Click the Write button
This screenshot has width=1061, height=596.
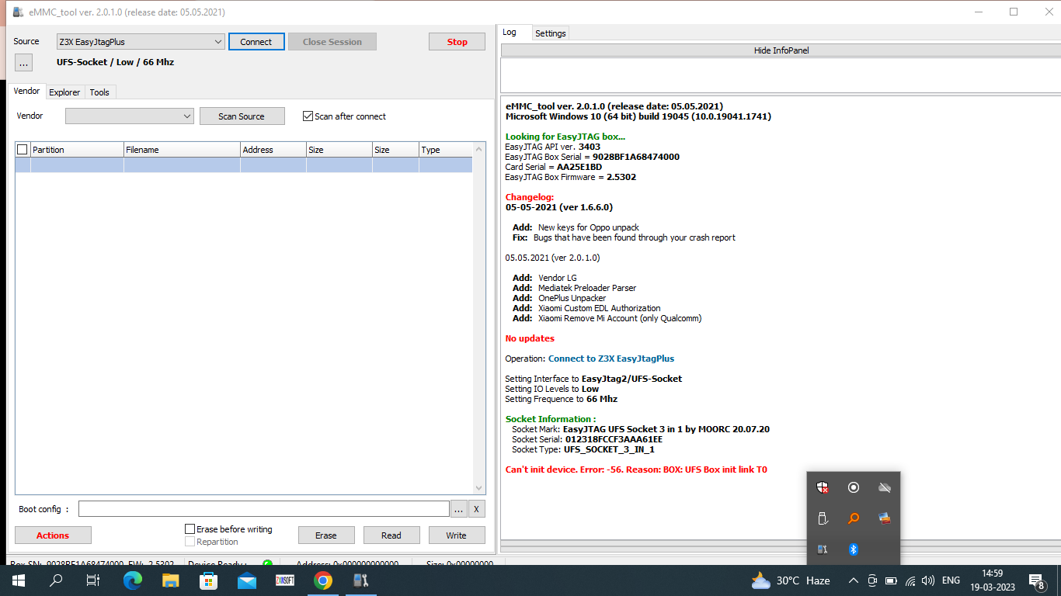coord(457,535)
